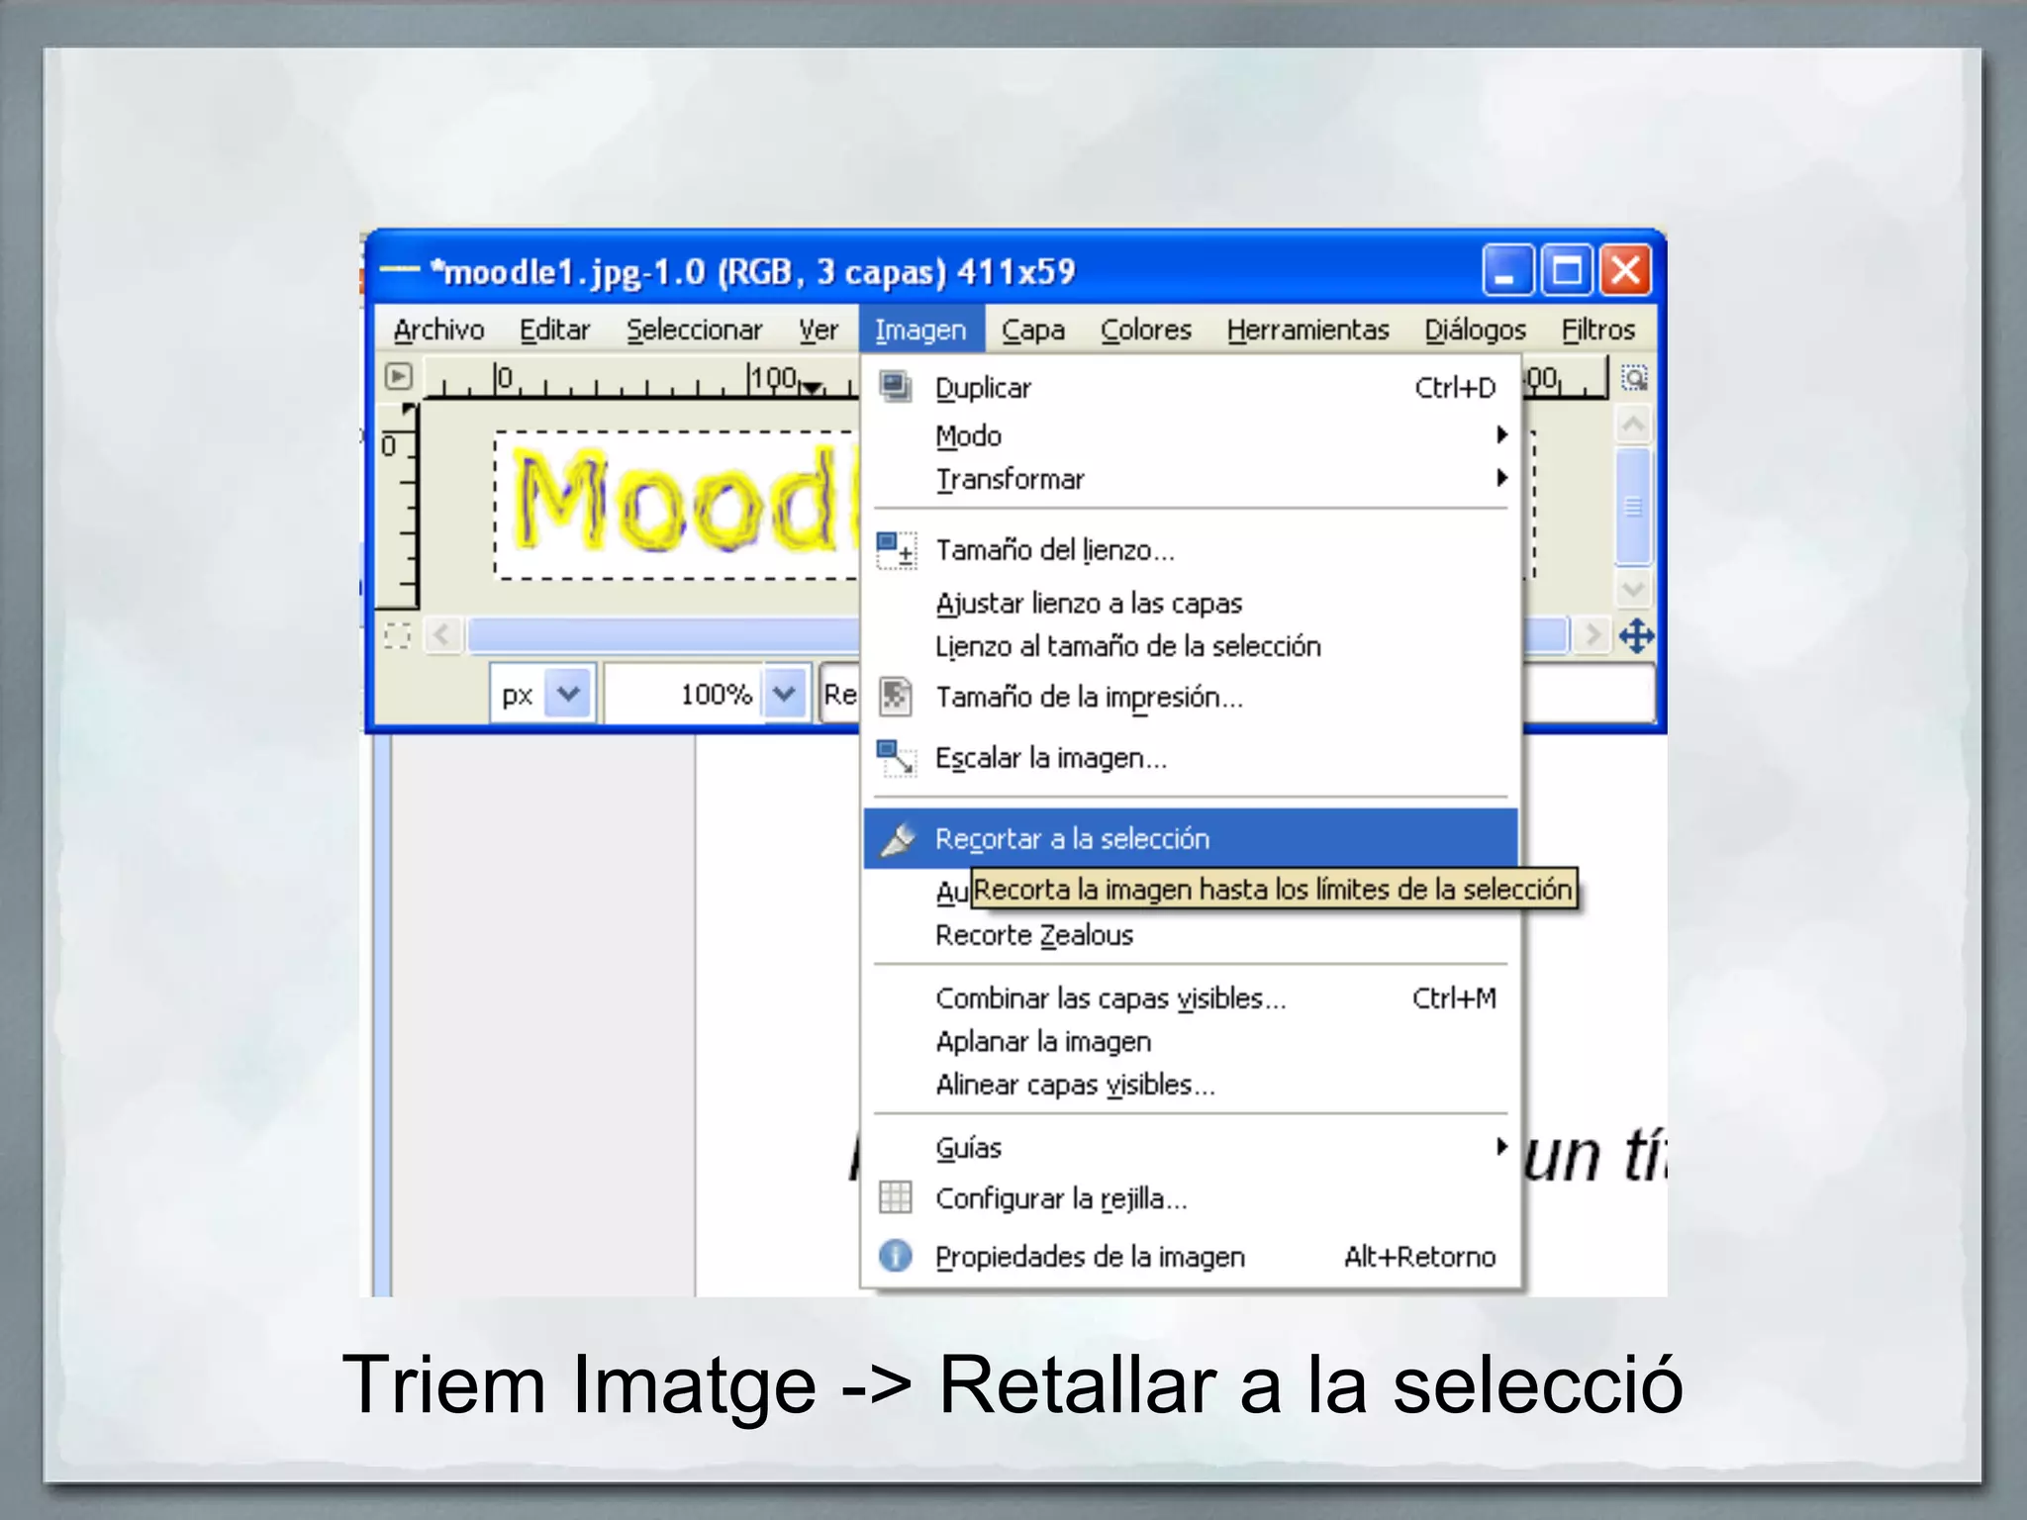Click the Escalar la imagen icon
The width and height of the screenshot is (2027, 1520).
[896, 758]
